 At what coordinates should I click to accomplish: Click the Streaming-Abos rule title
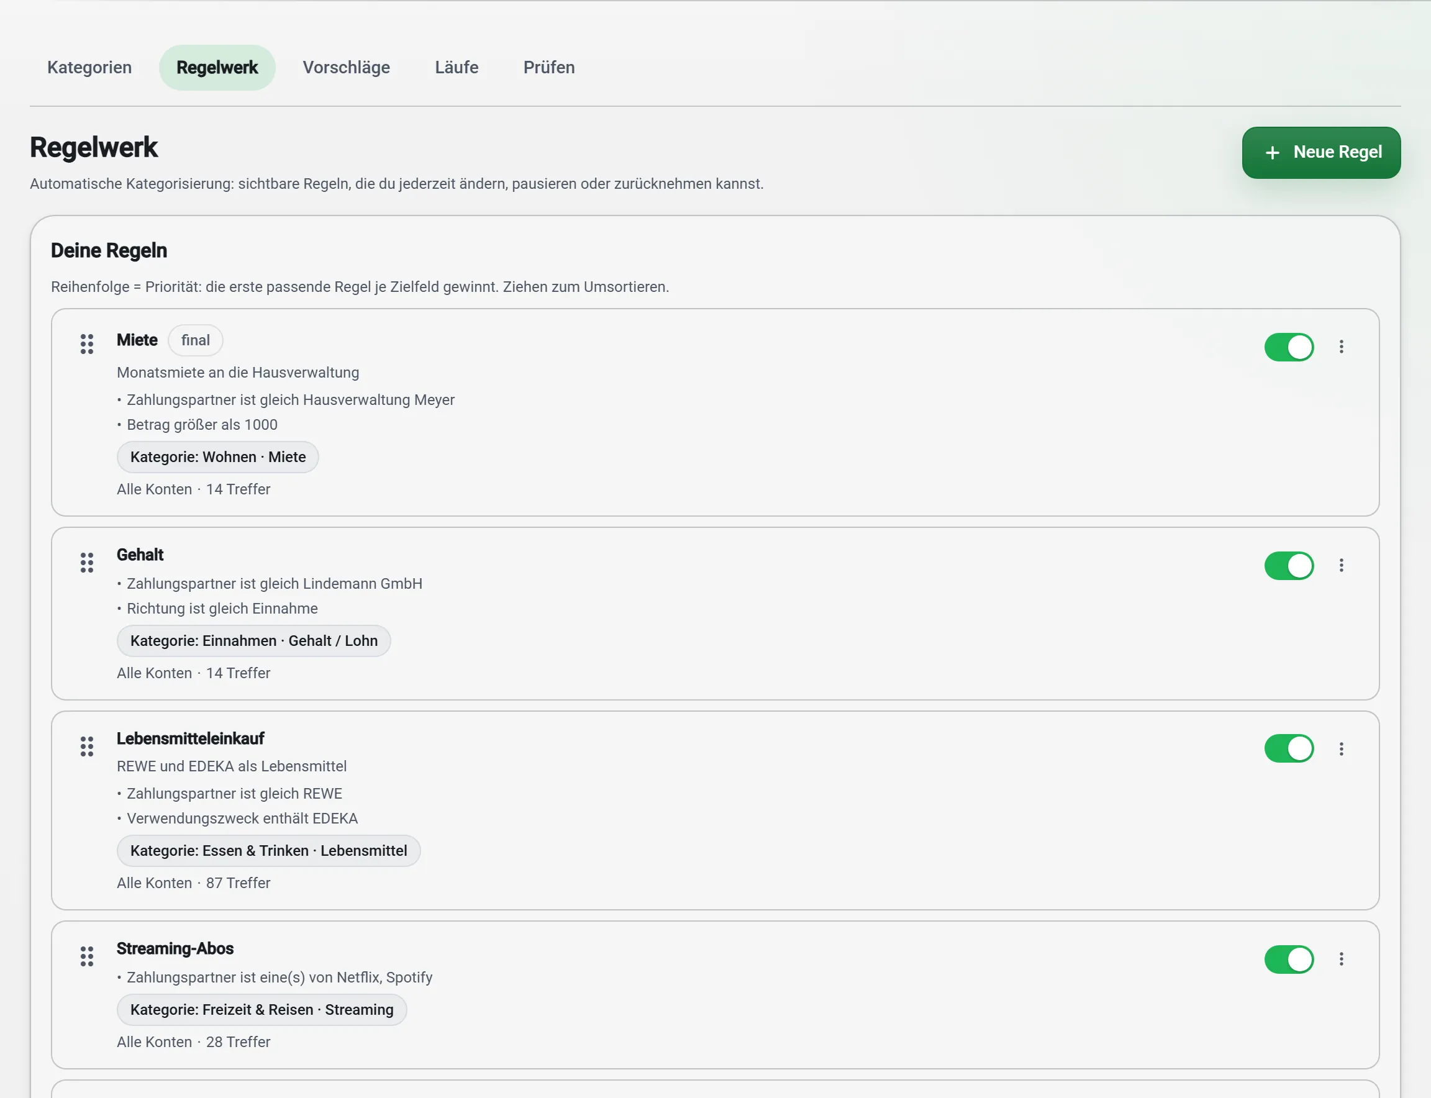coord(175,948)
